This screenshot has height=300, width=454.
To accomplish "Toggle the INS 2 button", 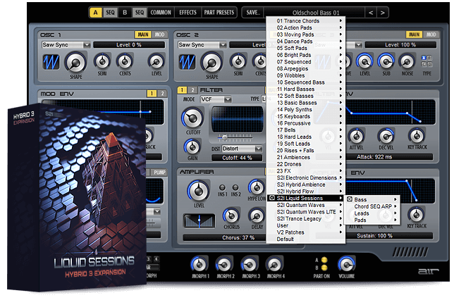I will coord(235,187).
